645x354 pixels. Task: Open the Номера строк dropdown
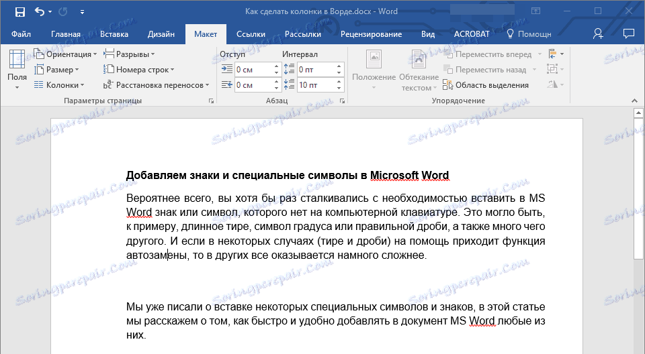click(x=138, y=70)
